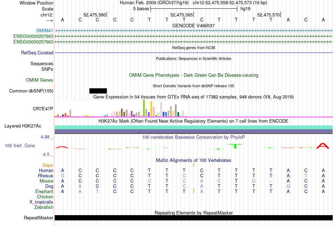
Task: Click the Sequences publications label
Action: pos(42,64)
